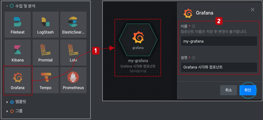Select the Prometheus component tile

point(73,80)
